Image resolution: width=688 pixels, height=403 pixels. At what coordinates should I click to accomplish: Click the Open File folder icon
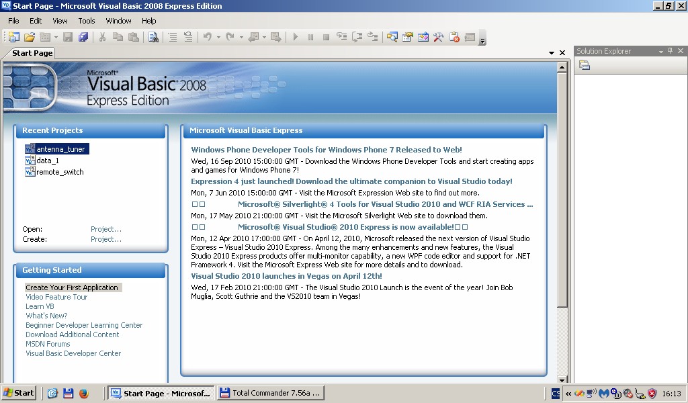[30, 38]
